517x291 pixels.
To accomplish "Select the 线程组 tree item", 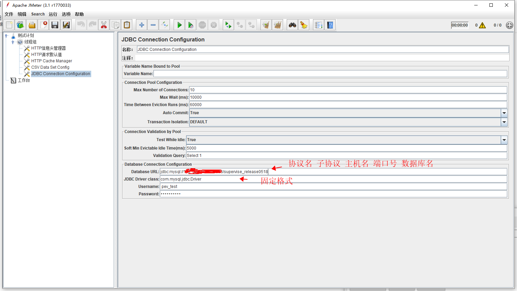I will [x=30, y=42].
